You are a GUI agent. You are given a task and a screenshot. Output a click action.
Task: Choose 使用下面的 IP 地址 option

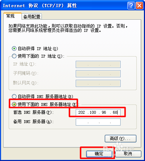pos(14,56)
